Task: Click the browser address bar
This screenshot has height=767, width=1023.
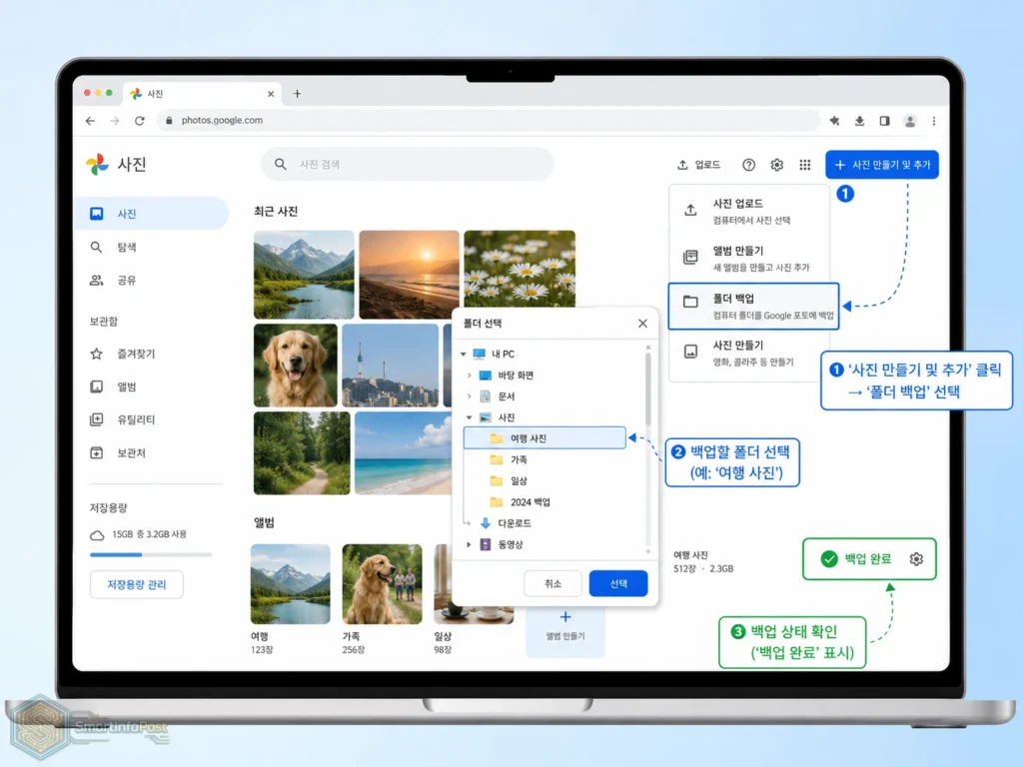Action: (488, 121)
